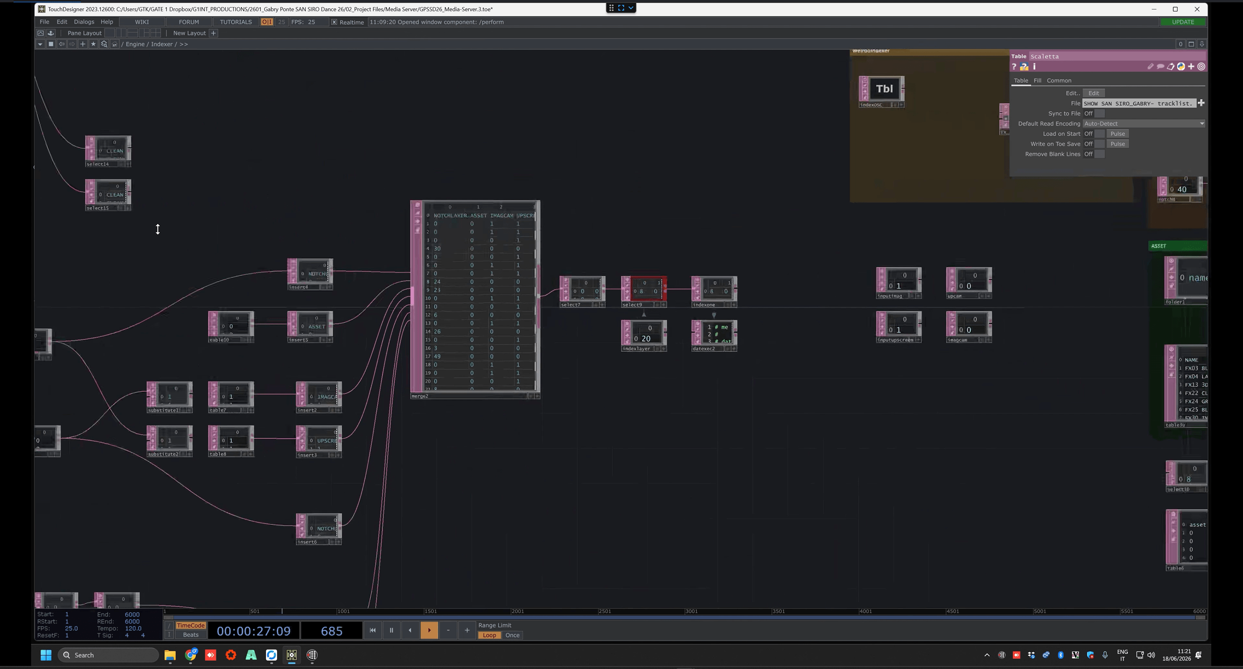The height and width of the screenshot is (669, 1243).
Task: Expand the pane type dropdown arrow in the path bar
Action: [x=40, y=44]
